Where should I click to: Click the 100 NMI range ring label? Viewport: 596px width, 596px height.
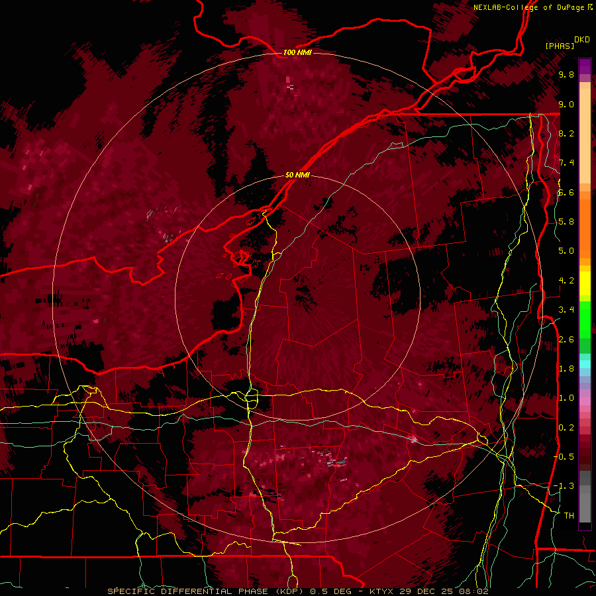pos(297,52)
